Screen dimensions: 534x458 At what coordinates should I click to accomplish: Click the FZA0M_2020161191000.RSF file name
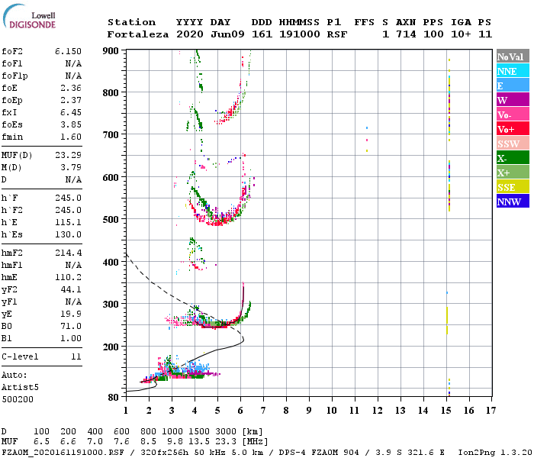[x=63, y=453]
